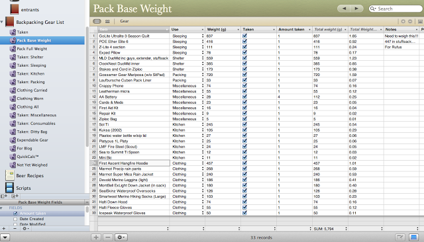Go to next record with forward arrow

pos(356,9)
